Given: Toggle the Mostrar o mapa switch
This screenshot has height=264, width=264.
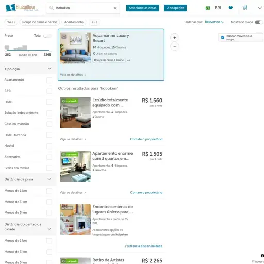Looking at the screenshot, I should [x=259, y=22].
